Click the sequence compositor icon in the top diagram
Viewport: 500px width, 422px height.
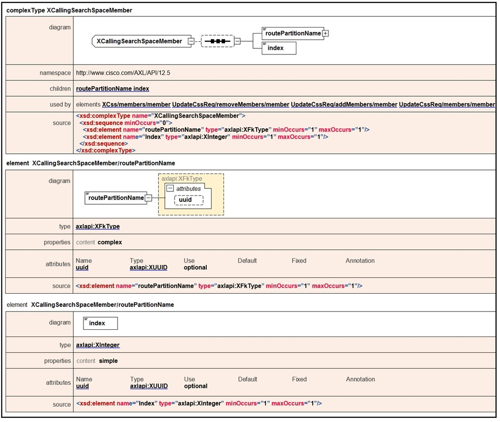point(217,41)
